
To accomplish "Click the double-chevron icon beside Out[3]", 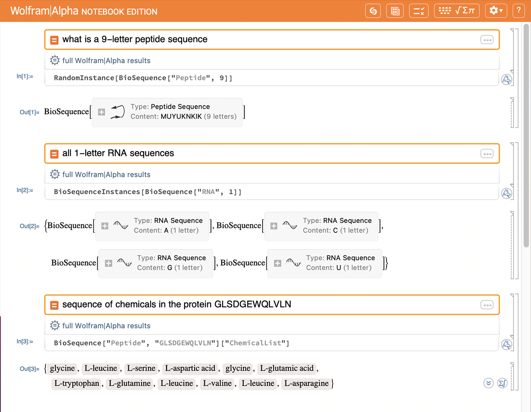I will point(488,383).
